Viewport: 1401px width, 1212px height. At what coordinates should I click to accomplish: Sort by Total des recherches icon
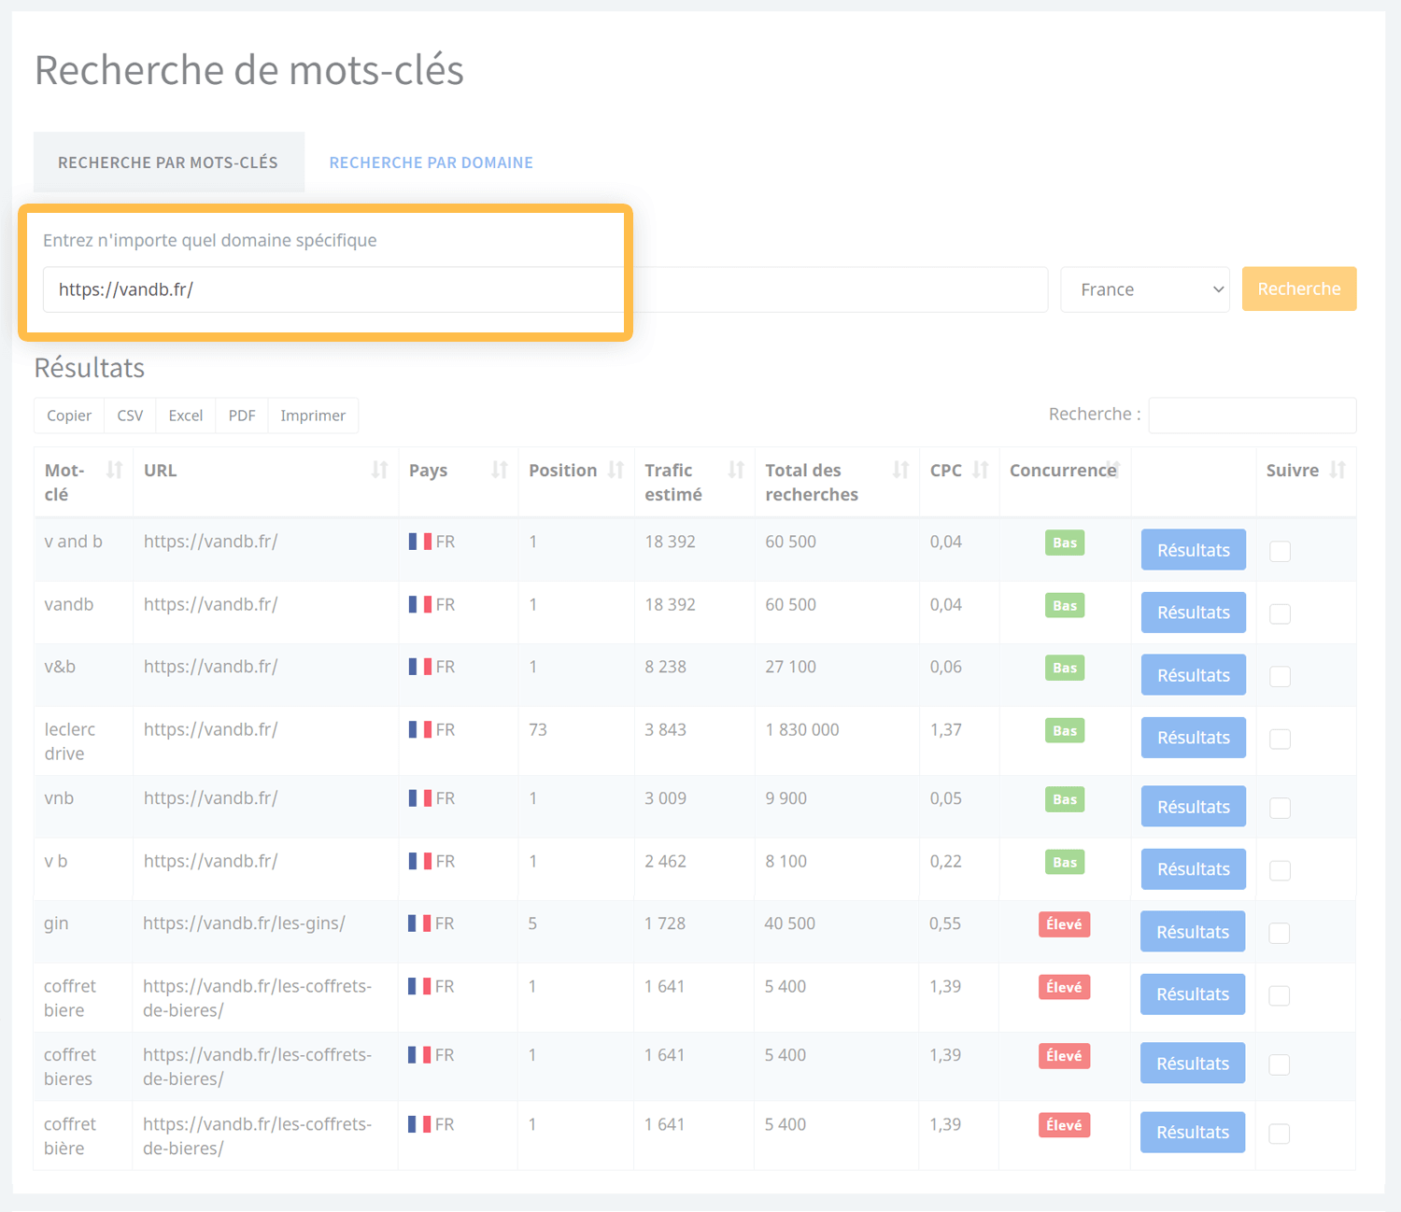coord(900,471)
